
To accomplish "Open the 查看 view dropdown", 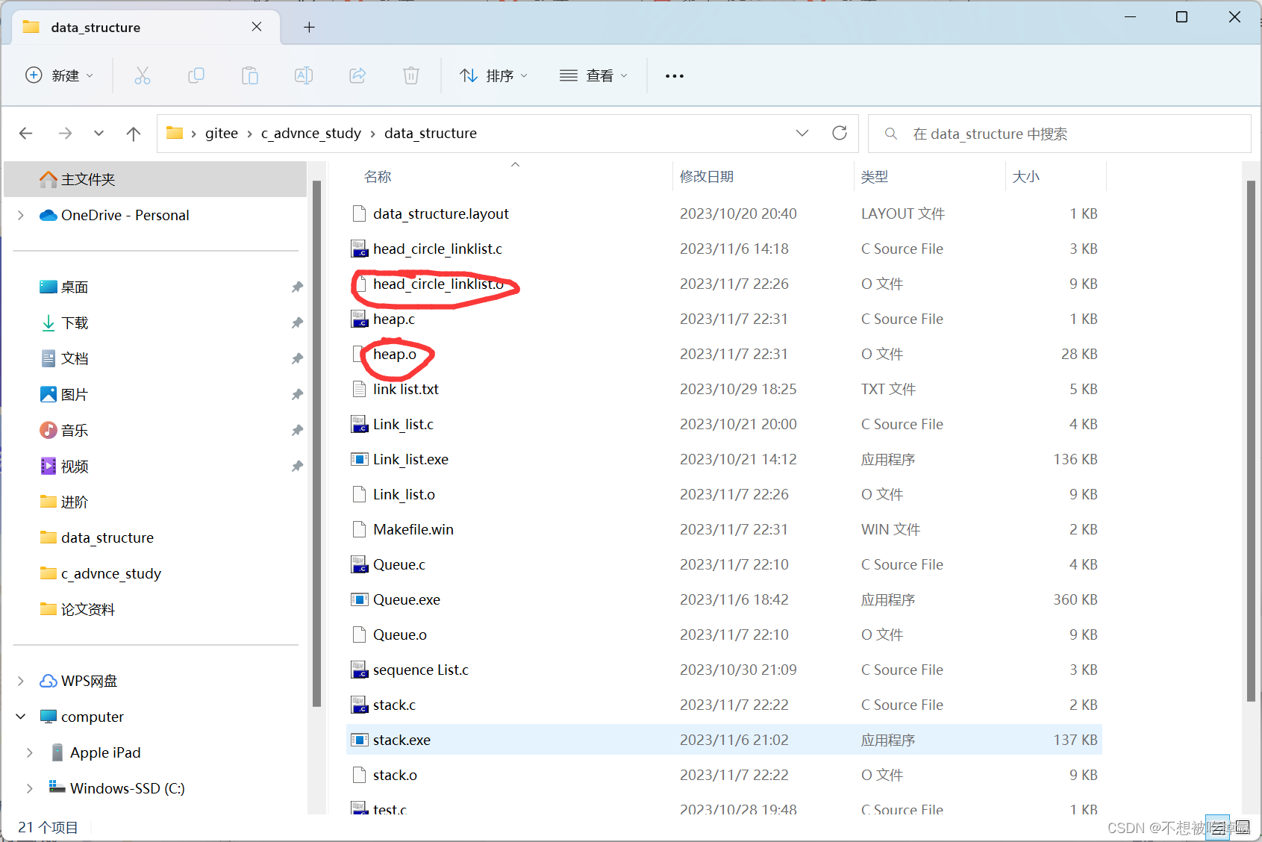I will point(593,75).
